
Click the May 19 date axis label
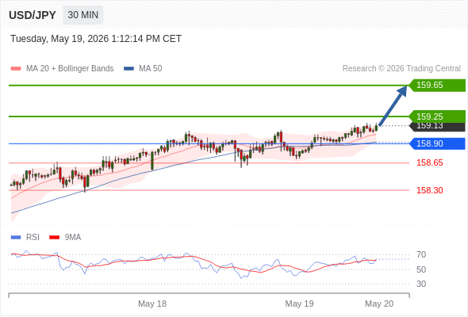pyautogui.click(x=299, y=304)
